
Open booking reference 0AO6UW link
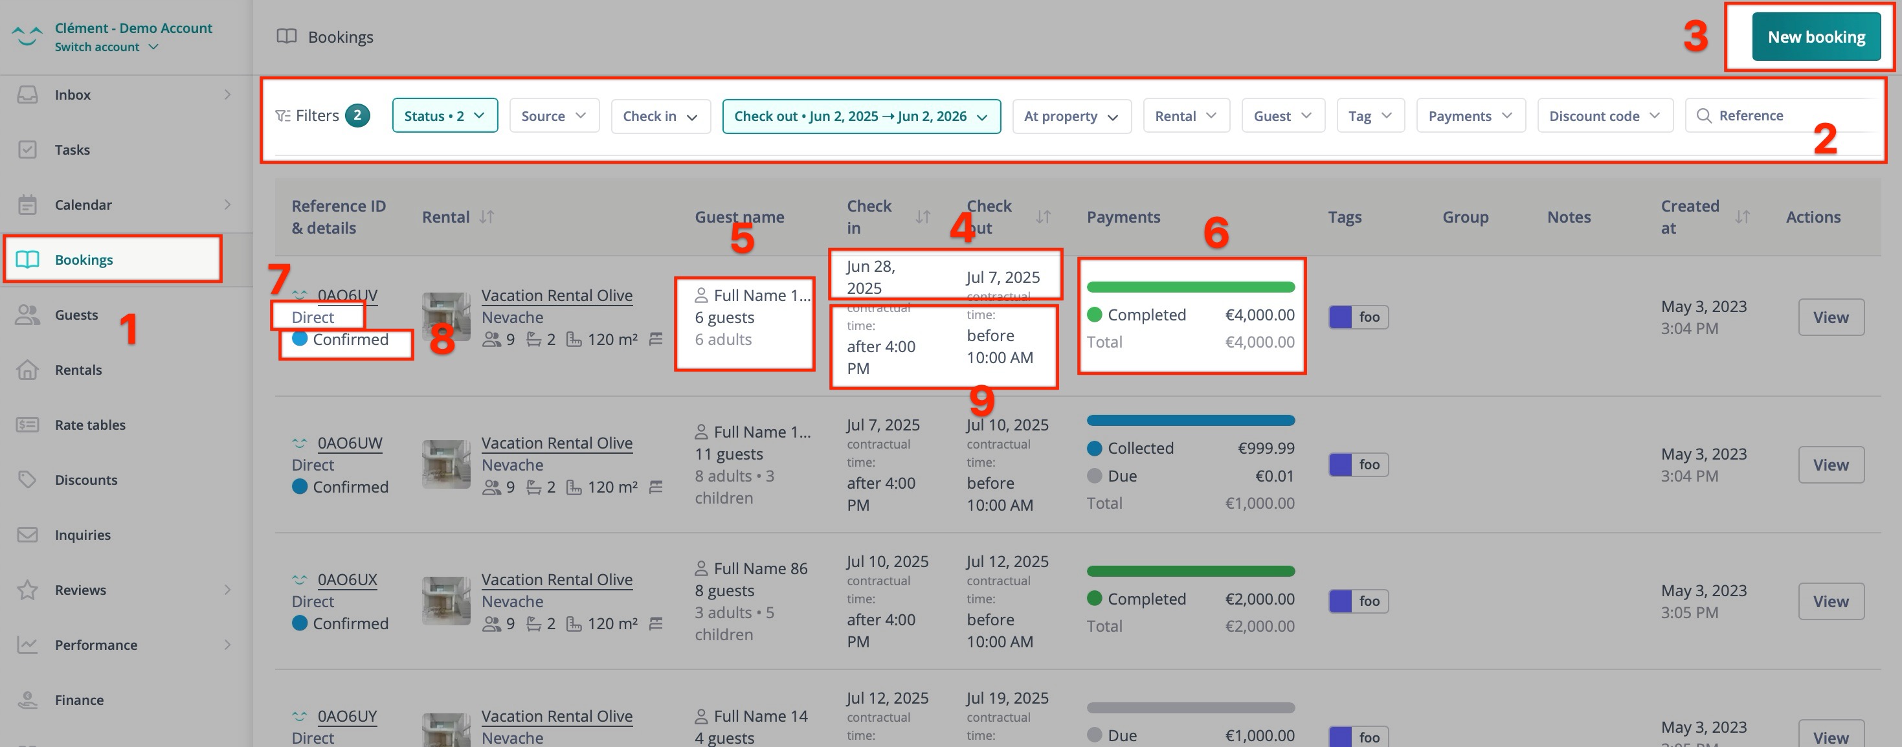349,443
